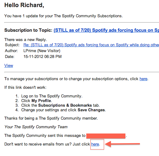
Task: Click the bold 'Save Changes' text
Action: 91,110
